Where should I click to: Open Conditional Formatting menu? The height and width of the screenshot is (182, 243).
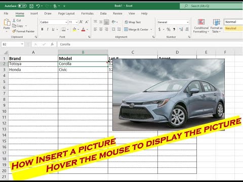coord(201,26)
